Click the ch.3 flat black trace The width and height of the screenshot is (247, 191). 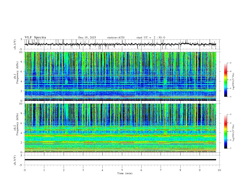point(120,160)
